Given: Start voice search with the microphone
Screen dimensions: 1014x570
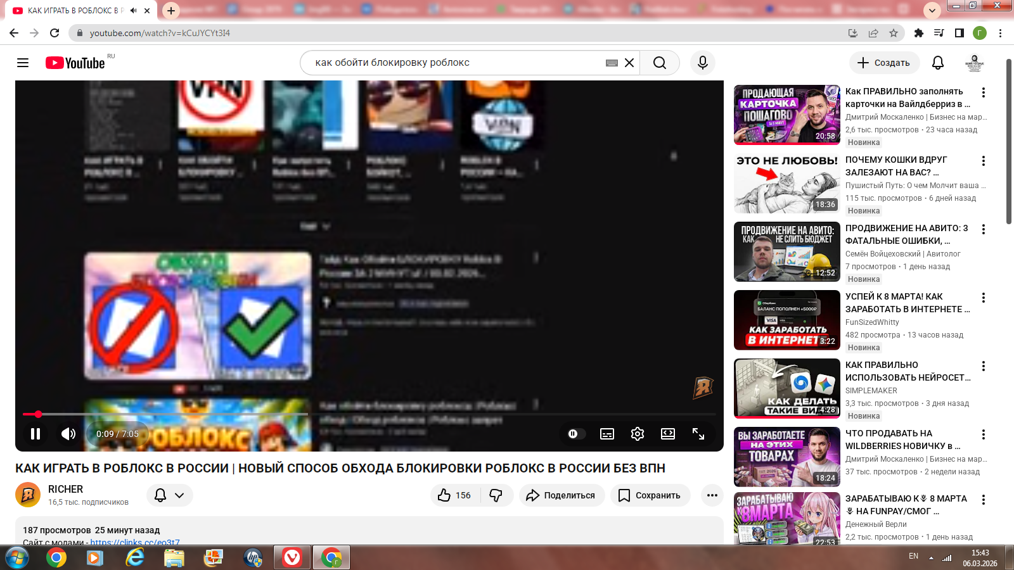Looking at the screenshot, I should click(703, 63).
